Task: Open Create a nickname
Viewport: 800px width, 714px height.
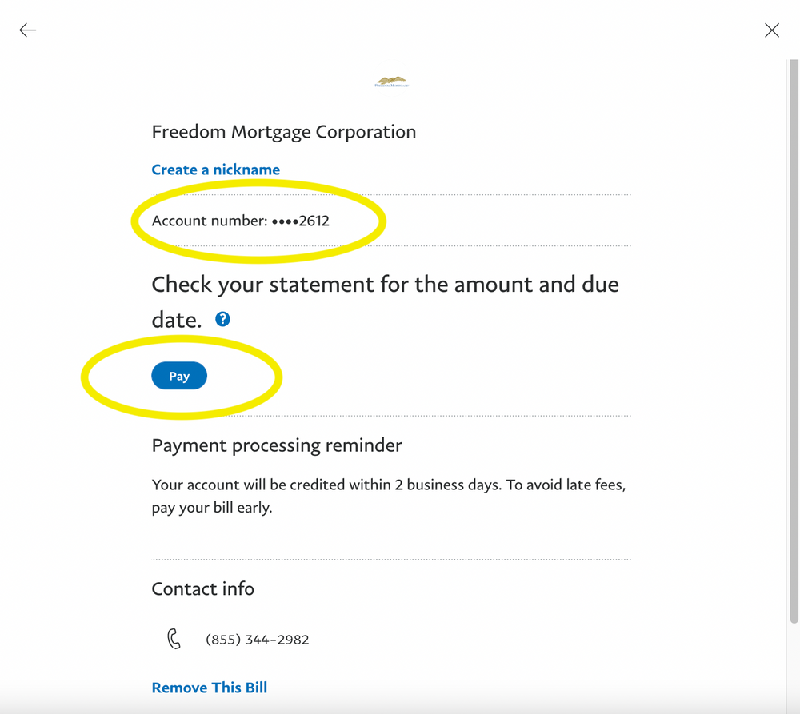Action: click(215, 170)
